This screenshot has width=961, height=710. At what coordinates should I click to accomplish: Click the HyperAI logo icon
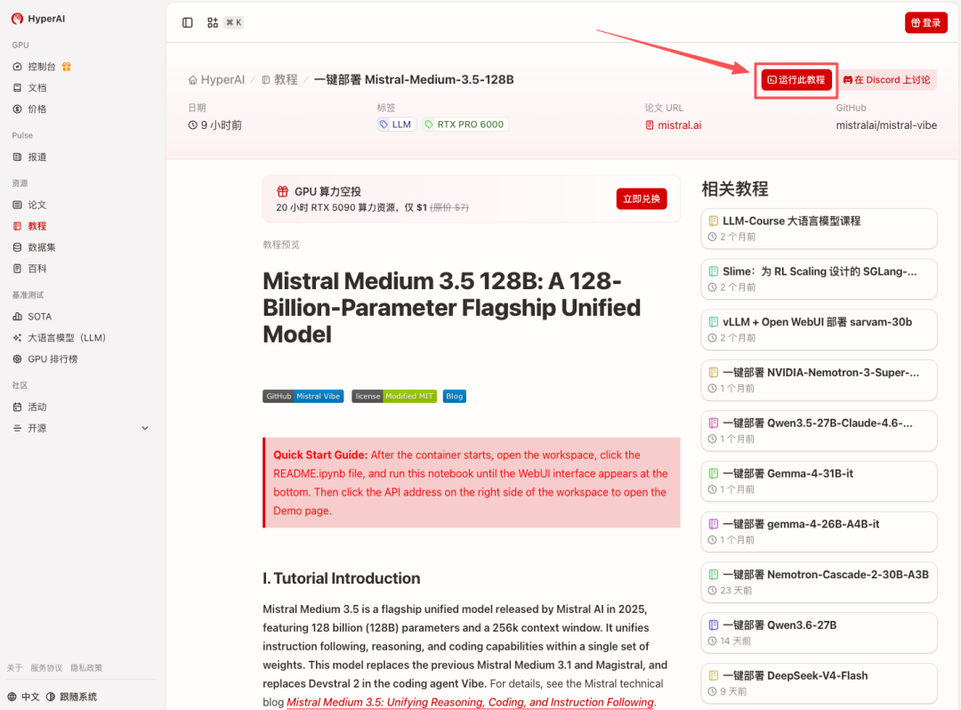(x=17, y=19)
